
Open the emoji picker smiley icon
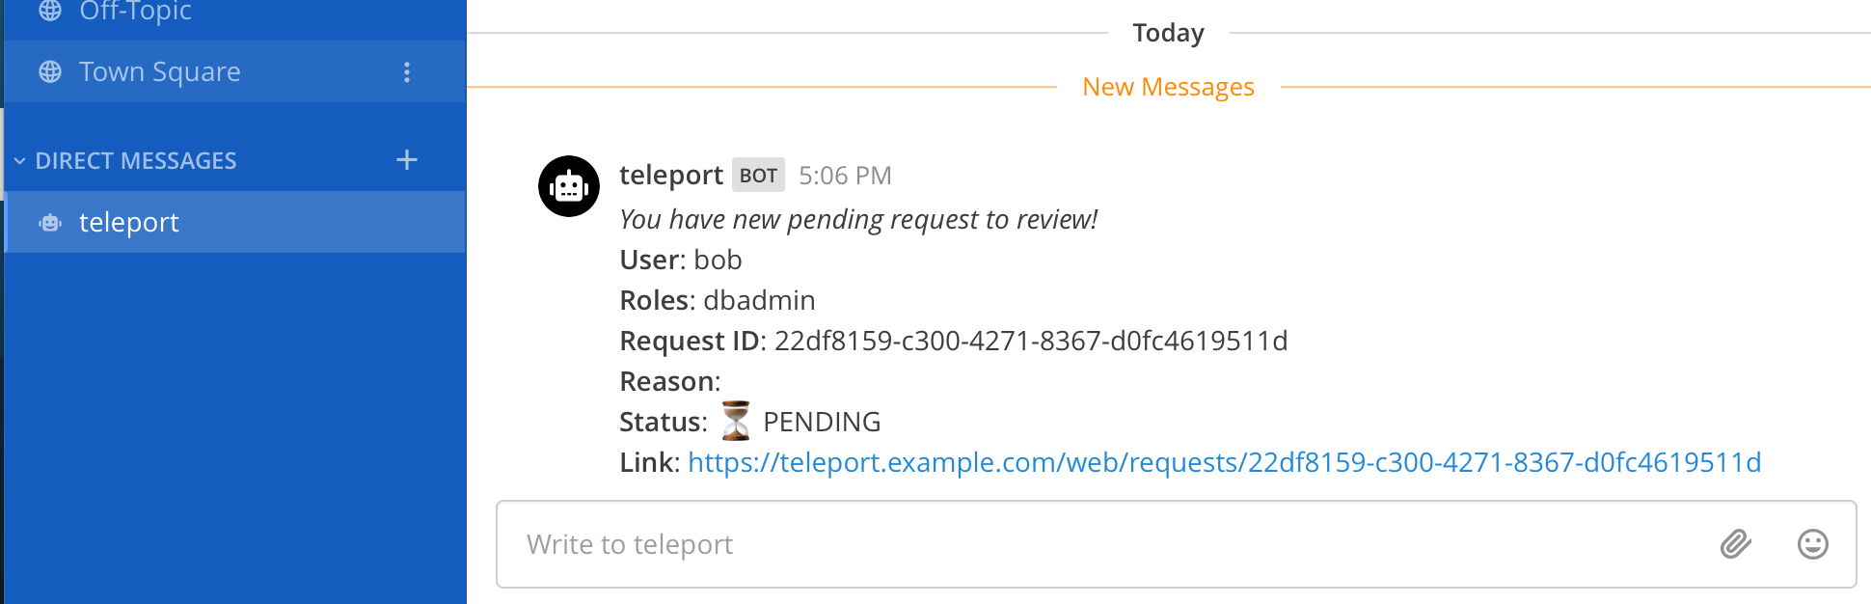[x=1812, y=544]
